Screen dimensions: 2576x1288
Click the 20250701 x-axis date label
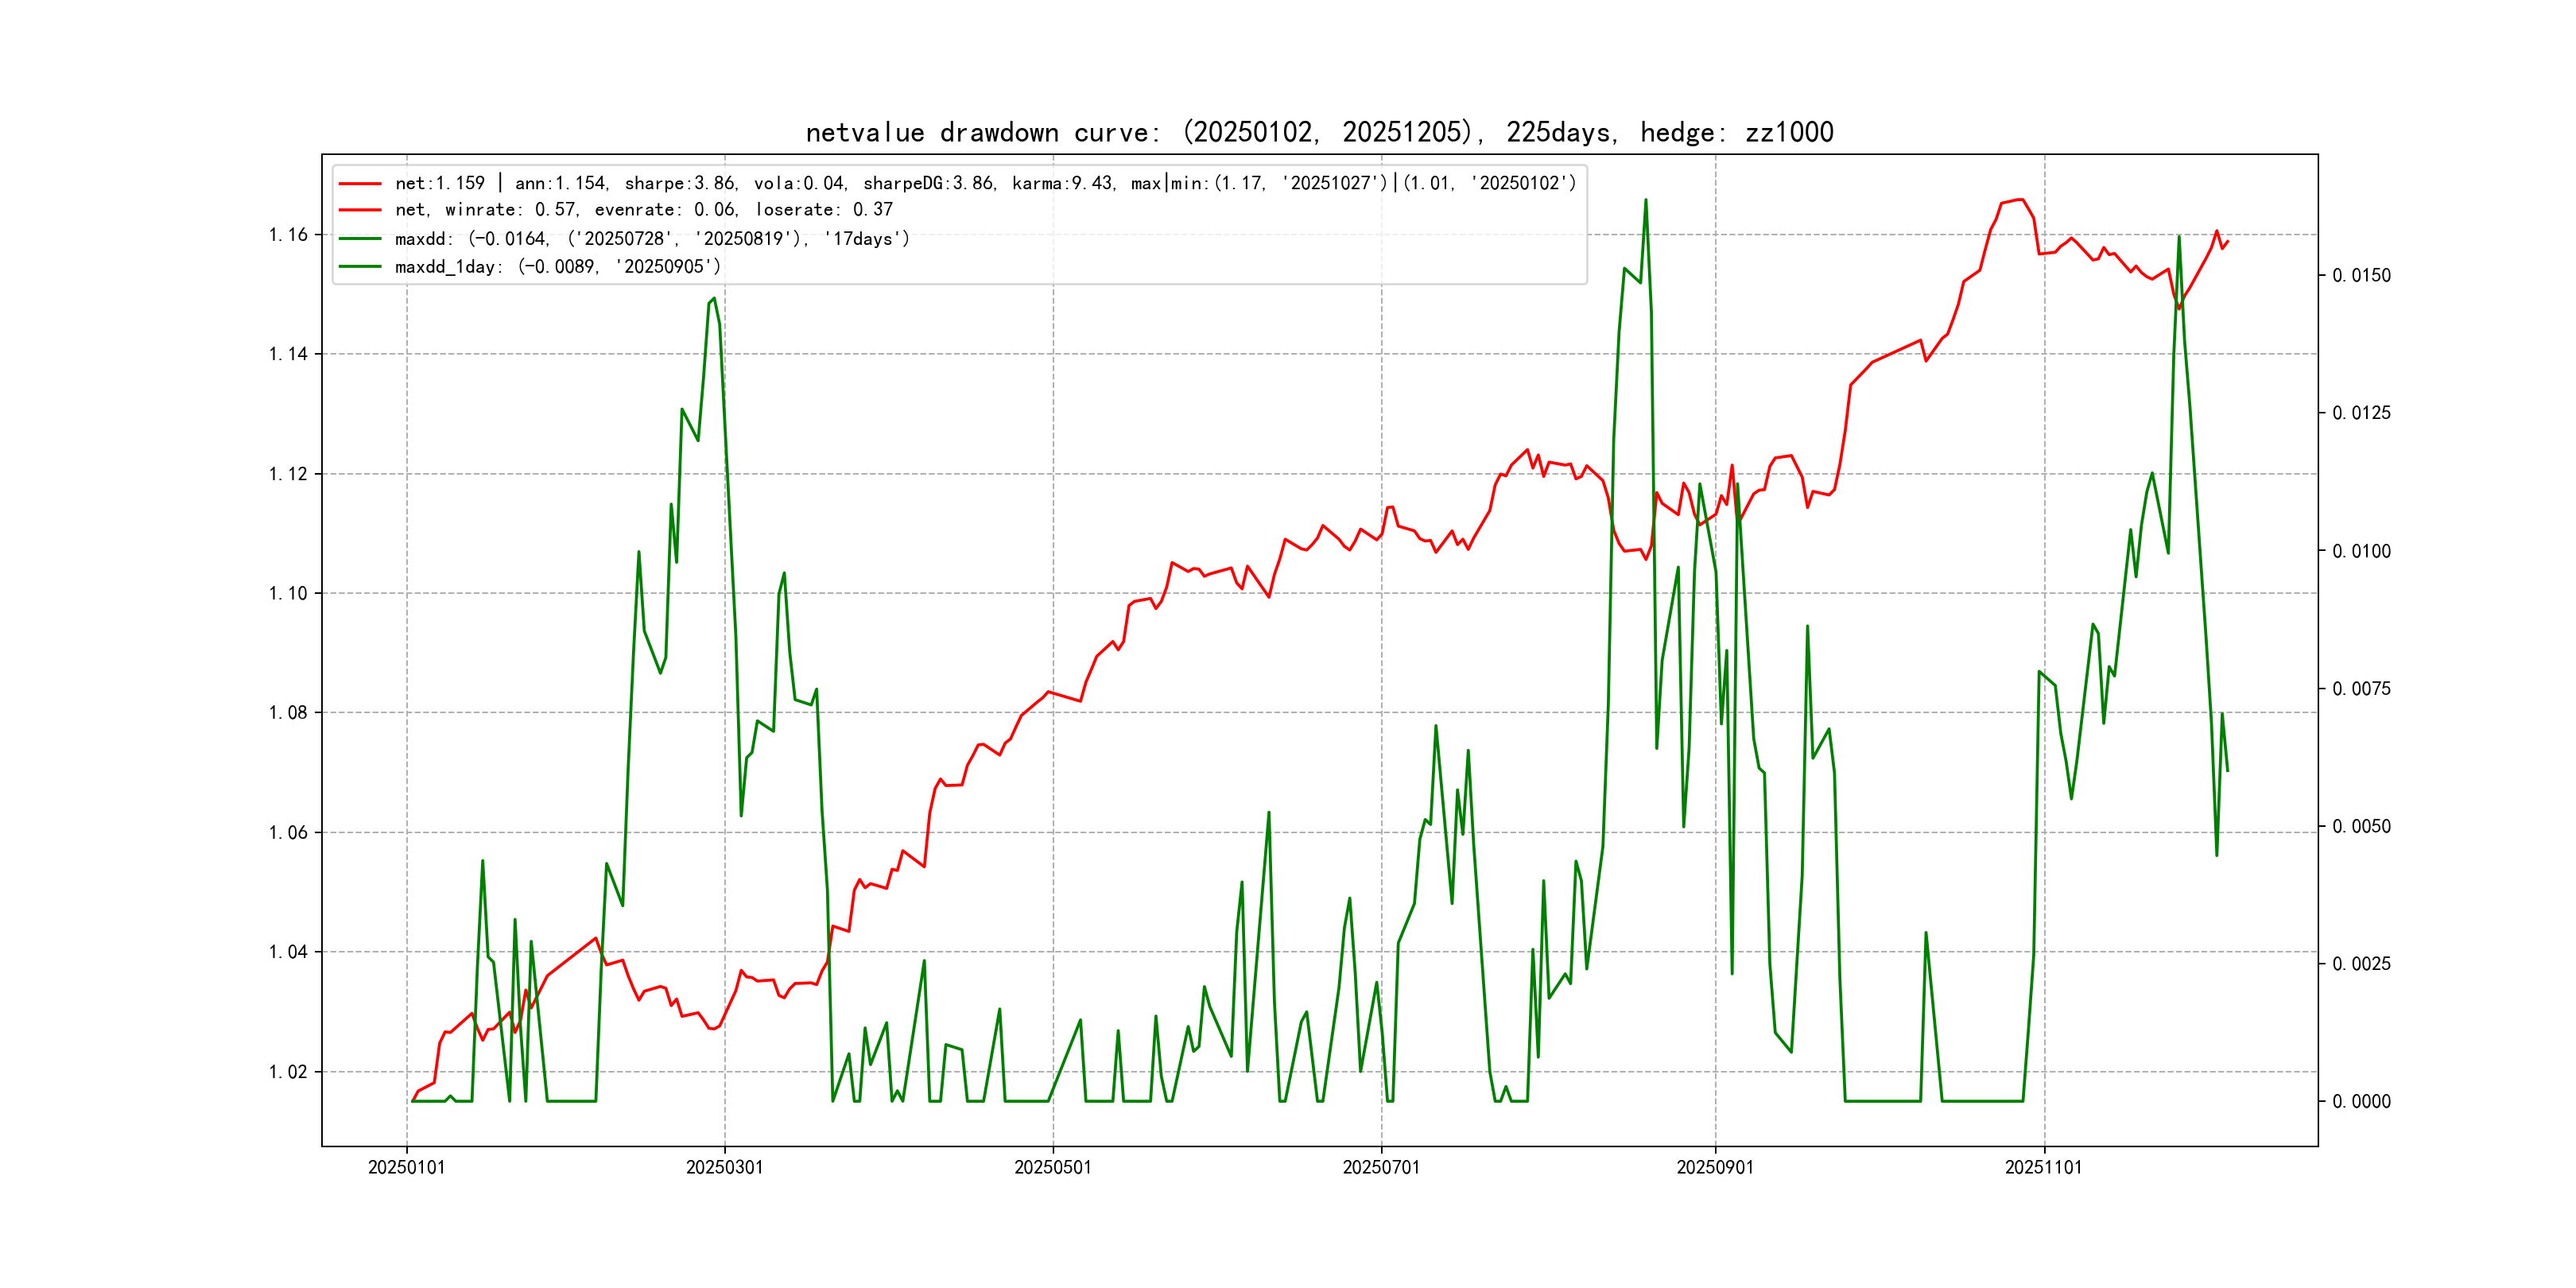click(1381, 1167)
